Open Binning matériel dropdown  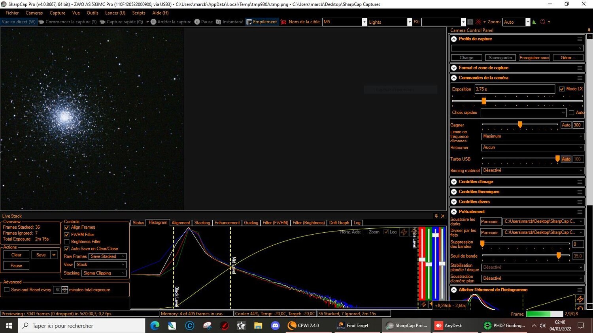pos(533,170)
